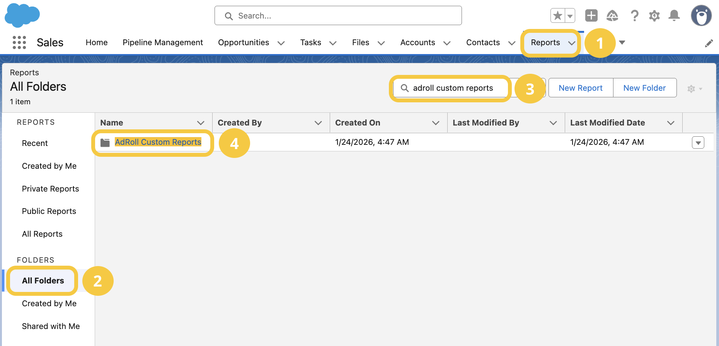Open the notifications bell

tap(674, 16)
